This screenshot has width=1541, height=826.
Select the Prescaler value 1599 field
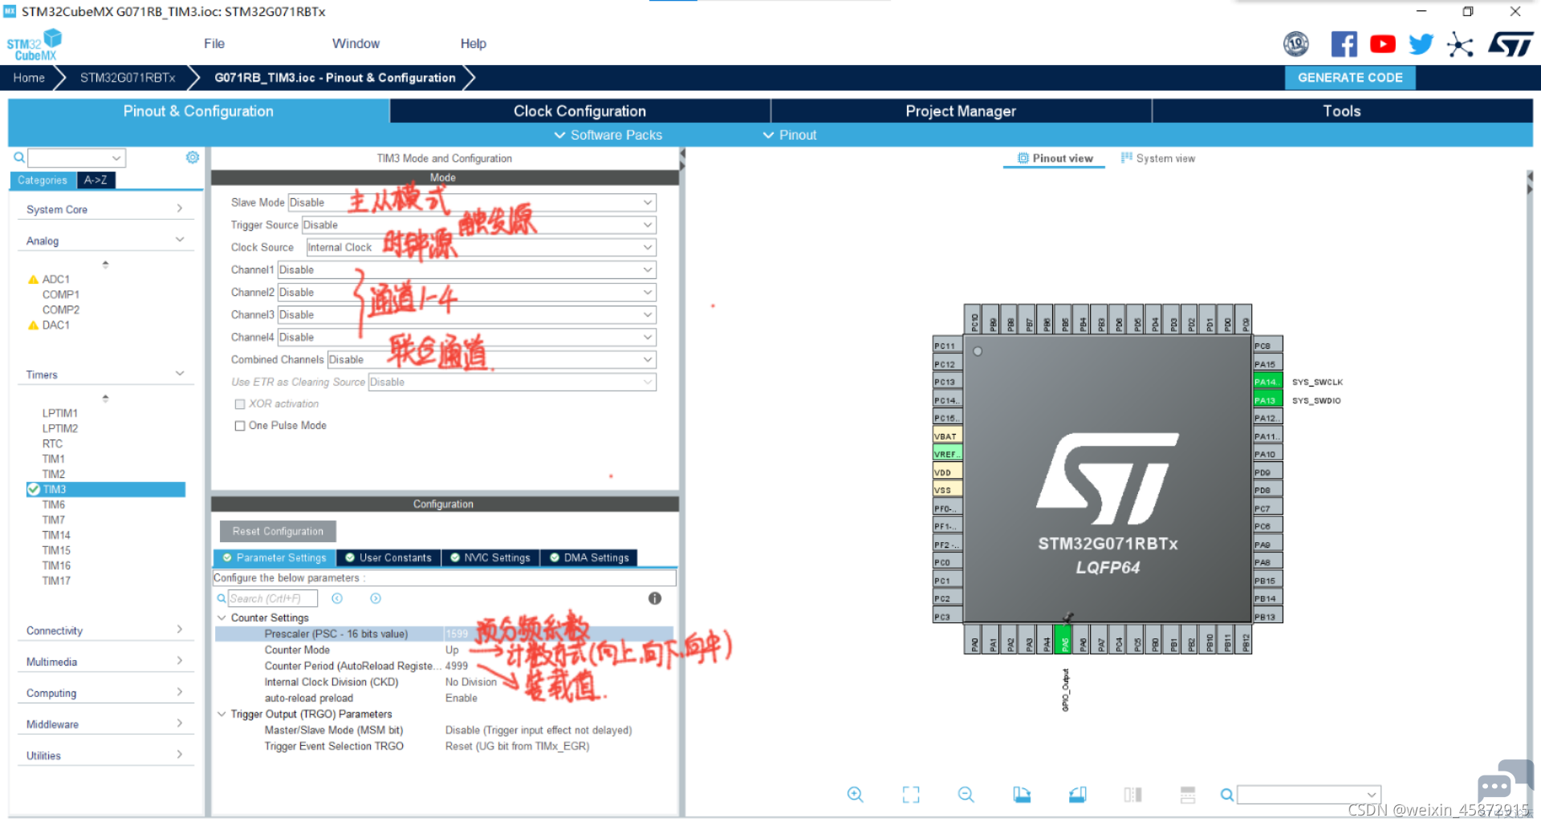click(x=559, y=634)
